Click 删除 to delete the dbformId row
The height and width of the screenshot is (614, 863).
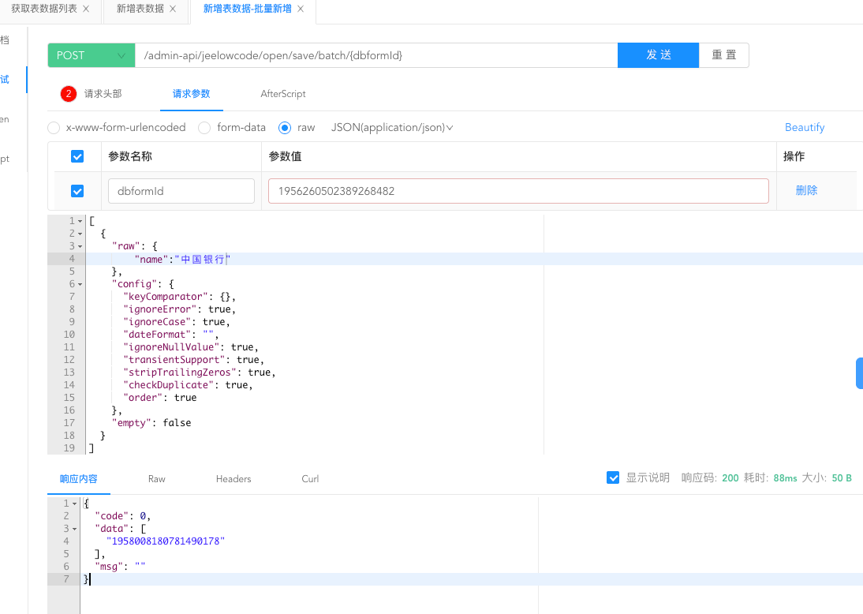[806, 190]
